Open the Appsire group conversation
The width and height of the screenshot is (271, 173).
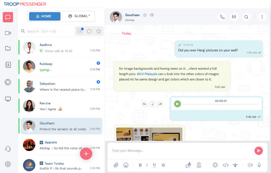(x=61, y=145)
